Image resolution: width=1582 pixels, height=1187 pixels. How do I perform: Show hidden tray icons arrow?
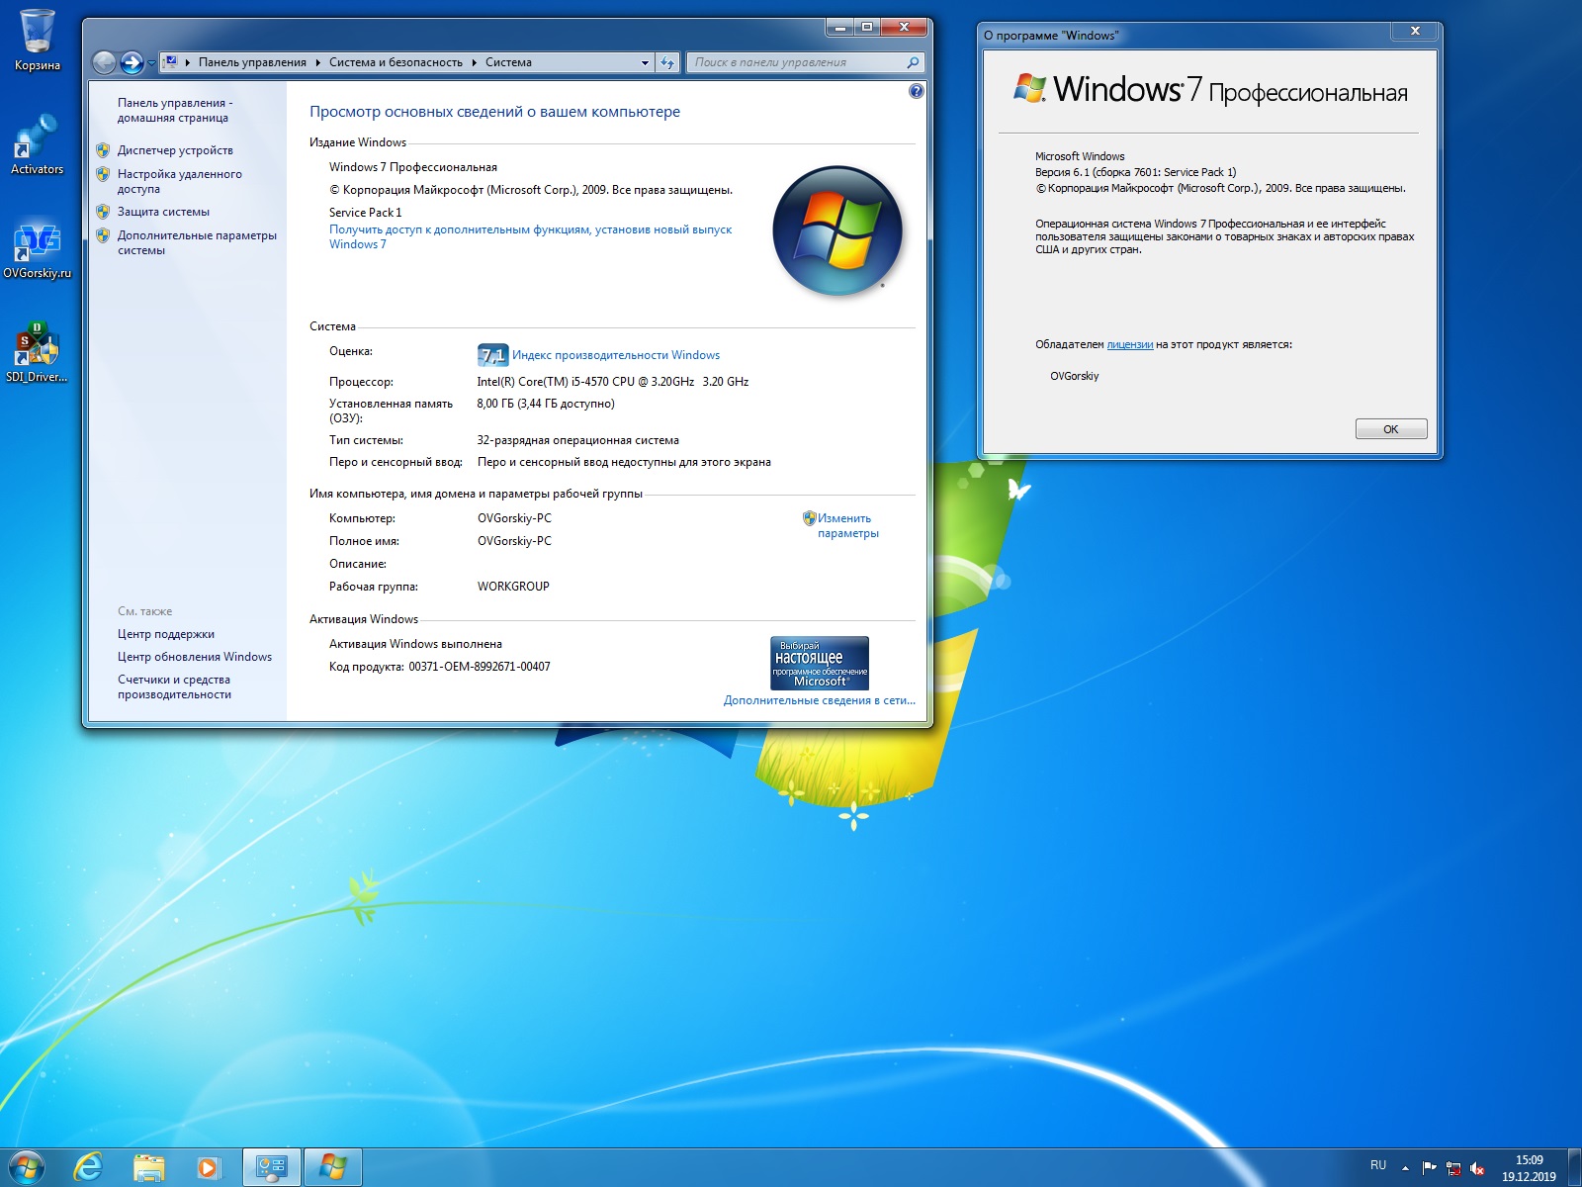click(x=1405, y=1168)
